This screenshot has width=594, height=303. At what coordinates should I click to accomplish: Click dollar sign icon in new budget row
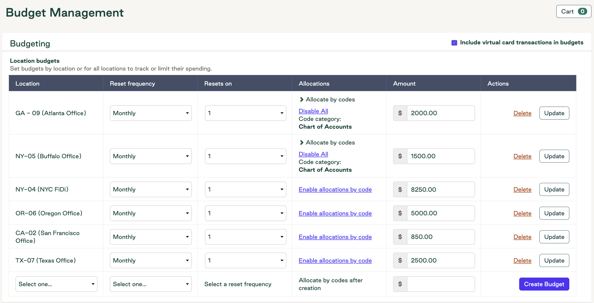tap(400, 284)
